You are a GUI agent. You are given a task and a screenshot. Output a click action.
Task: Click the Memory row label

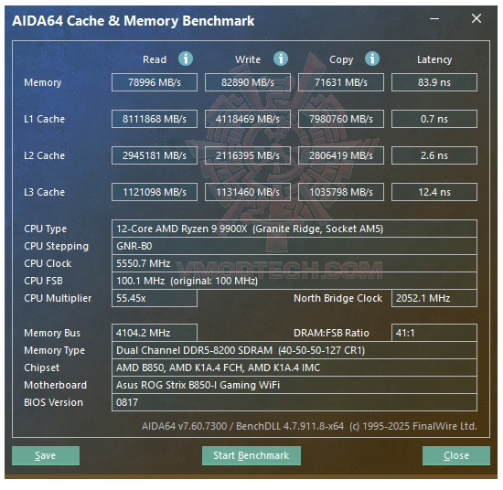[x=43, y=83]
